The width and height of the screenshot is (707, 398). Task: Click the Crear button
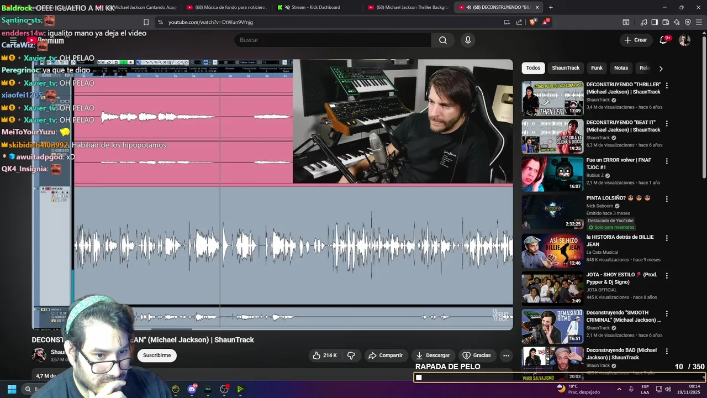(635, 40)
